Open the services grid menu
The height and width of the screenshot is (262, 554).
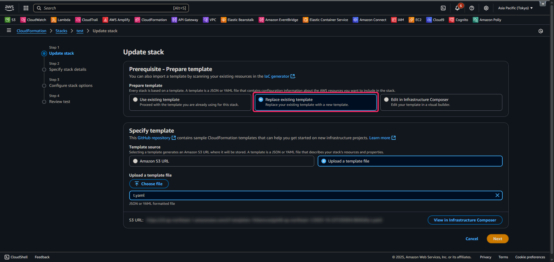(x=26, y=8)
